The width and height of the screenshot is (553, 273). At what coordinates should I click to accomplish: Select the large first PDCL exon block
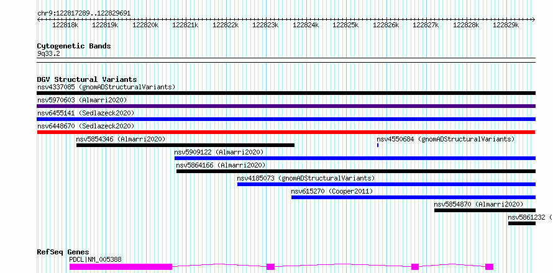pos(121,267)
